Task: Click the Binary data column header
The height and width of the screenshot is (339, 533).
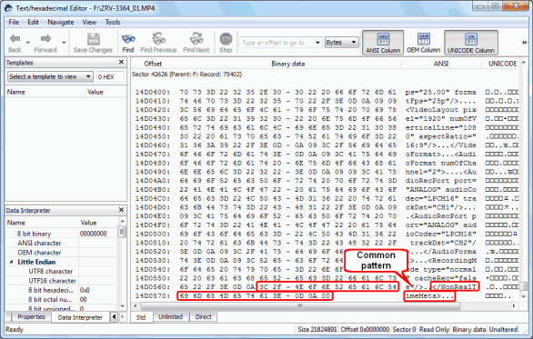Action: click(x=288, y=64)
